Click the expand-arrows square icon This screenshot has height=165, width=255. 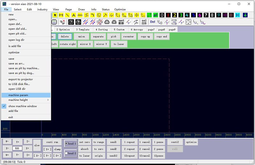pyautogui.click(x=188, y=22)
